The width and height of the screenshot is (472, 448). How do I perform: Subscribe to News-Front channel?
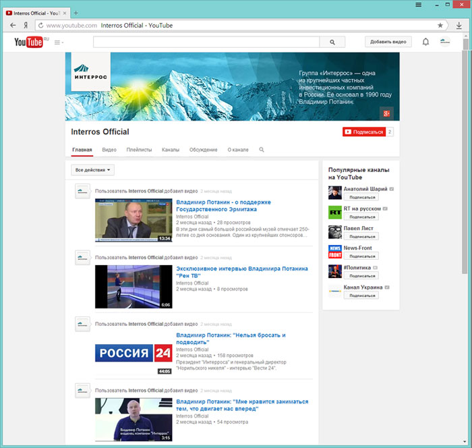pyautogui.click(x=361, y=256)
